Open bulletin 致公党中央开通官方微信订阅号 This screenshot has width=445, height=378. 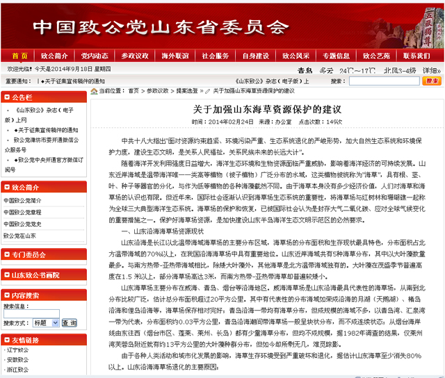[x=44, y=165]
